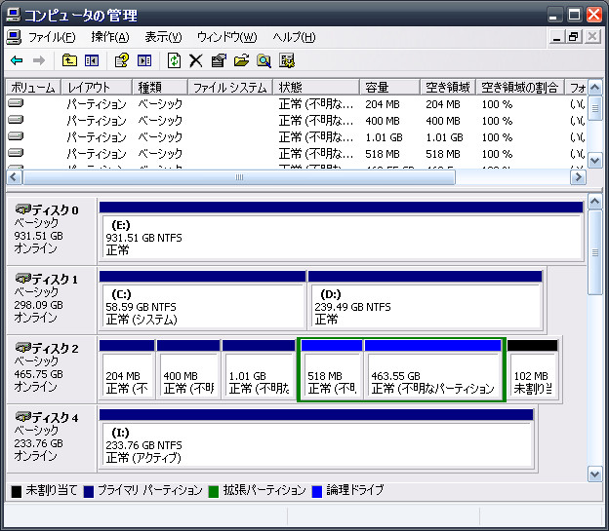Viewport: 609px width, 531px height.
Task: Click the Disk 4 drive icon
Action: pyautogui.click(x=22, y=417)
